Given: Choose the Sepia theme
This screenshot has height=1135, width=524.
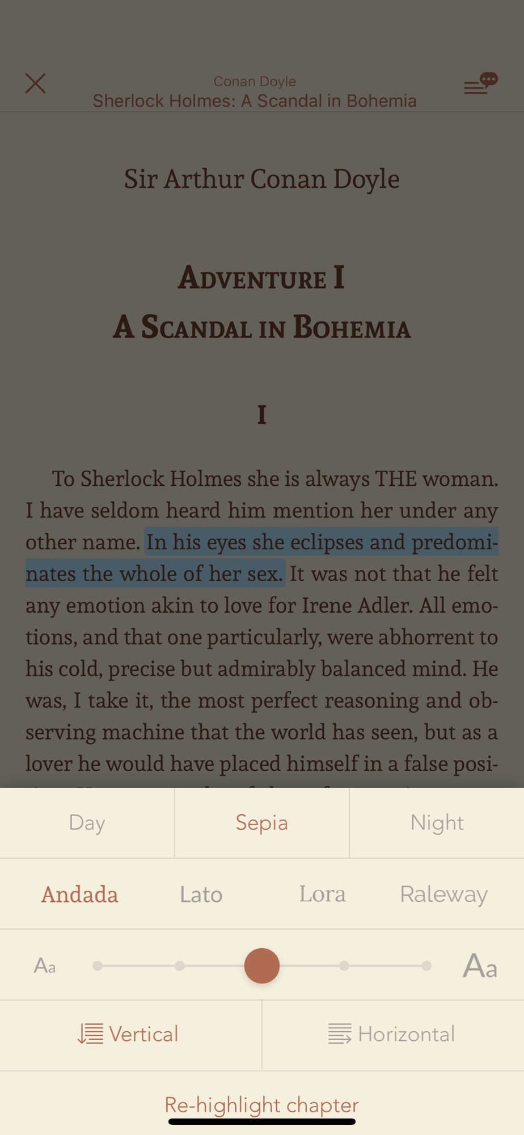Looking at the screenshot, I should tap(262, 823).
